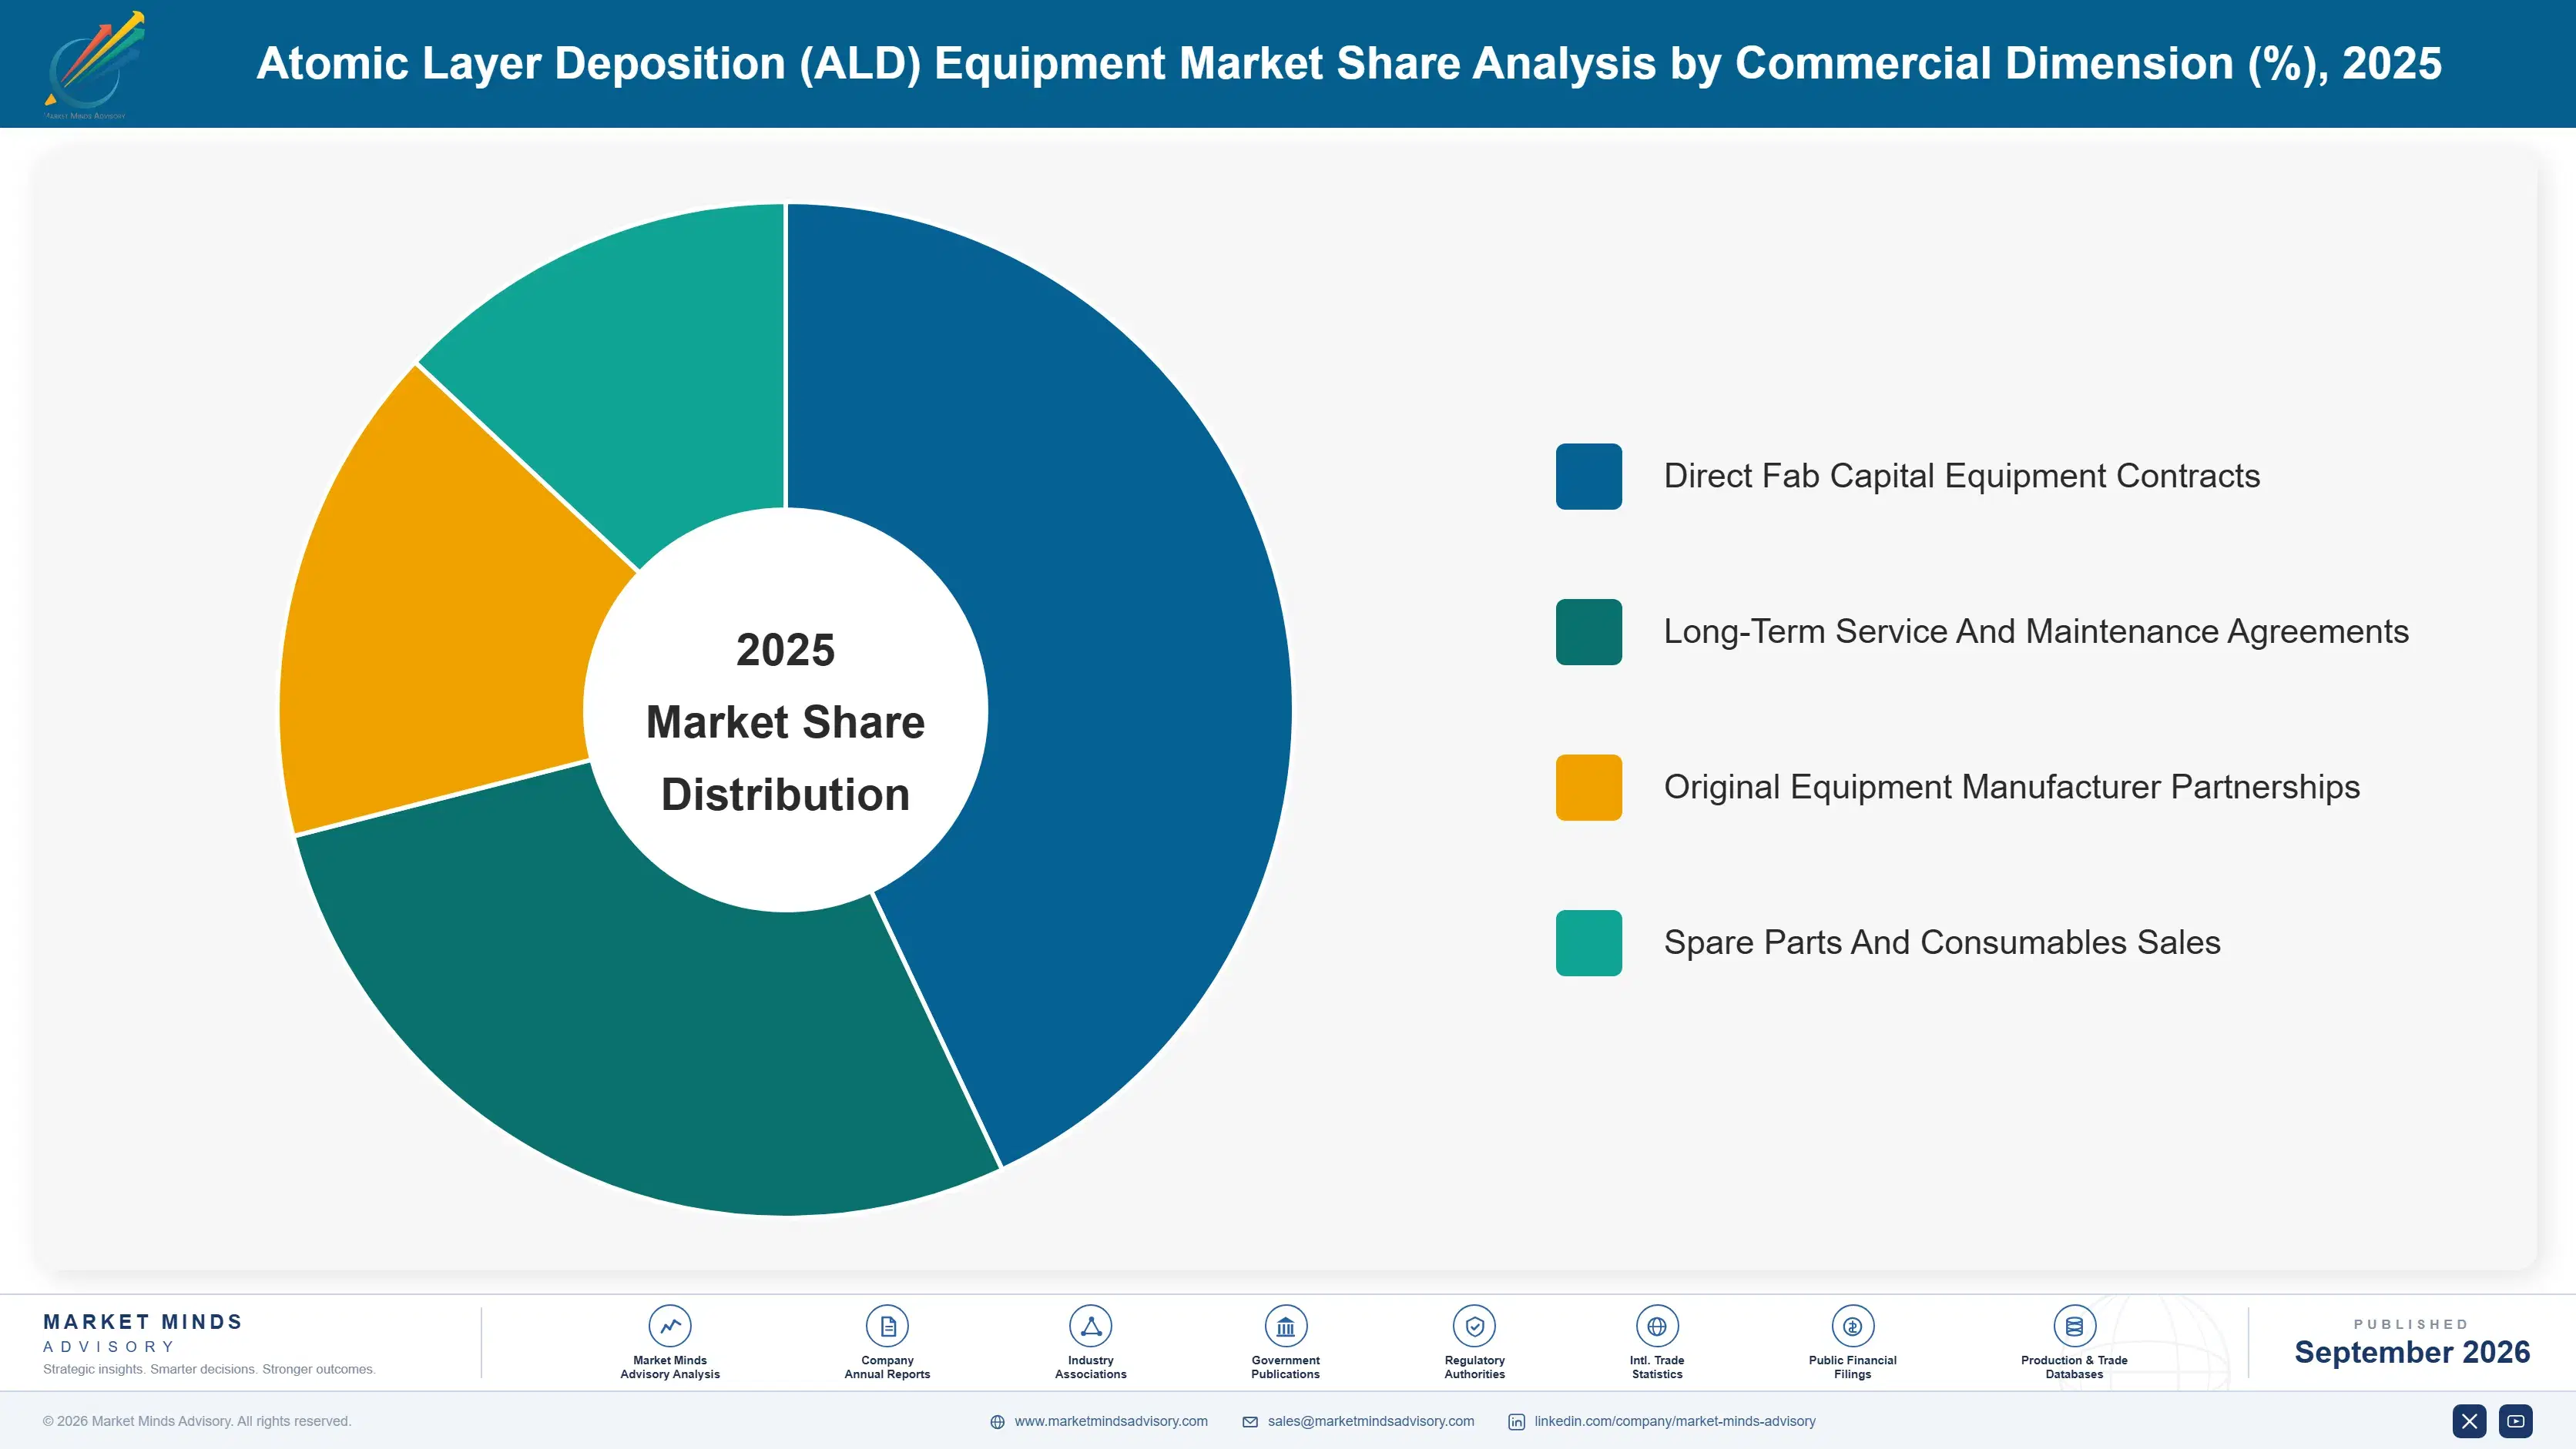Click the X social media icon in the footer
Screen dimensions: 2576x1449
(2469, 1421)
